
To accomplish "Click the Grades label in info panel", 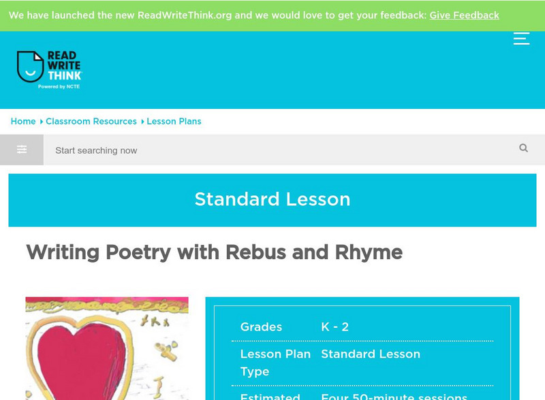I will (x=261, y=327).
